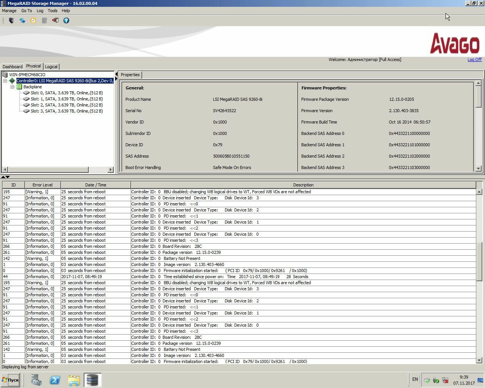Viewport: 485px width, 388px height.
Task: Open Help via blue question mark icon
Action: coord(66,20)
